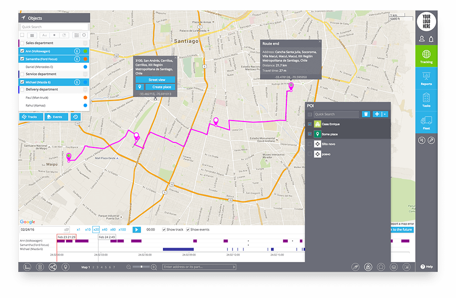Delete selected POI with trash icon

tap(366, 114)
